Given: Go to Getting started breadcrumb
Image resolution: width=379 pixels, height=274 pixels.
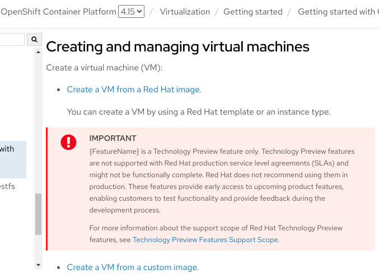Looking at the screenshot, I should point(253,12).
